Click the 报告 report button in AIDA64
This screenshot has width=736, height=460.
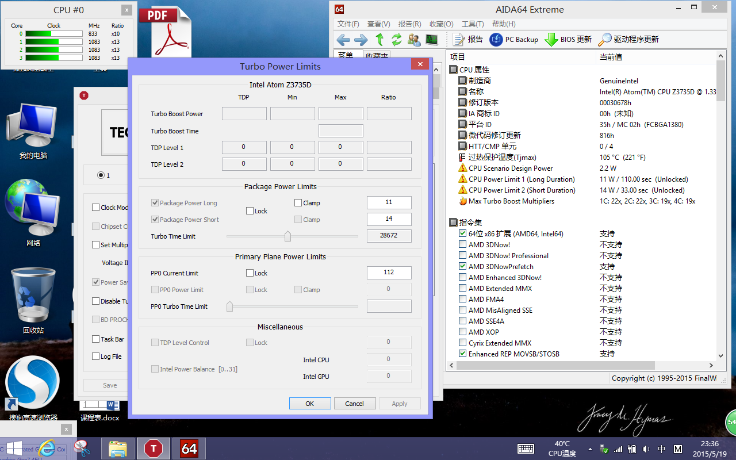pos(468,40)
